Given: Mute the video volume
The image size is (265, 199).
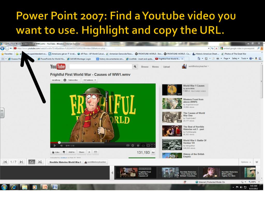Looking at the screenshot, I should (62, 146).
